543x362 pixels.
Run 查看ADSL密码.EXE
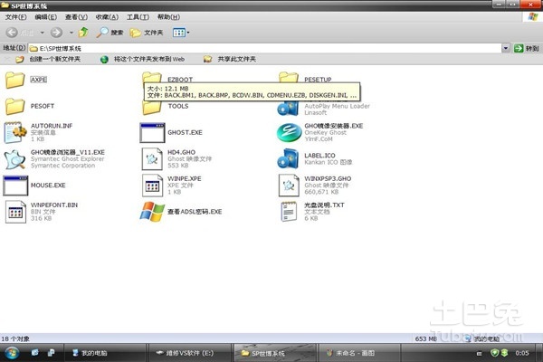pyautogui.click(x=152, y=212)
